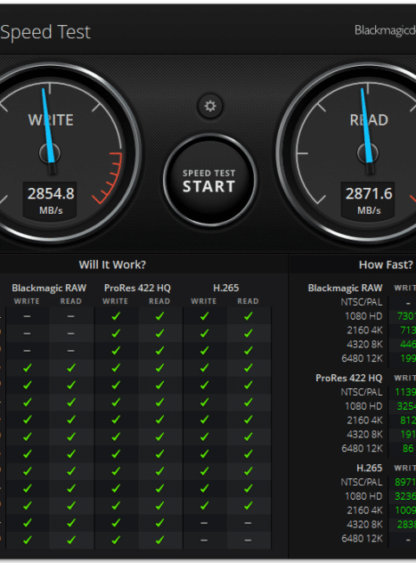
Task: Click ProRes 422 HQ header in Will It Work
Action: (137, 288)
